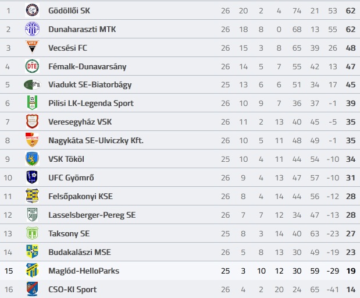Image resolution: width=360 pixels, height=298 pixels.
Task: Click the Pilisi LK-Legenda Sport badge
Action: tap(32, 102)
